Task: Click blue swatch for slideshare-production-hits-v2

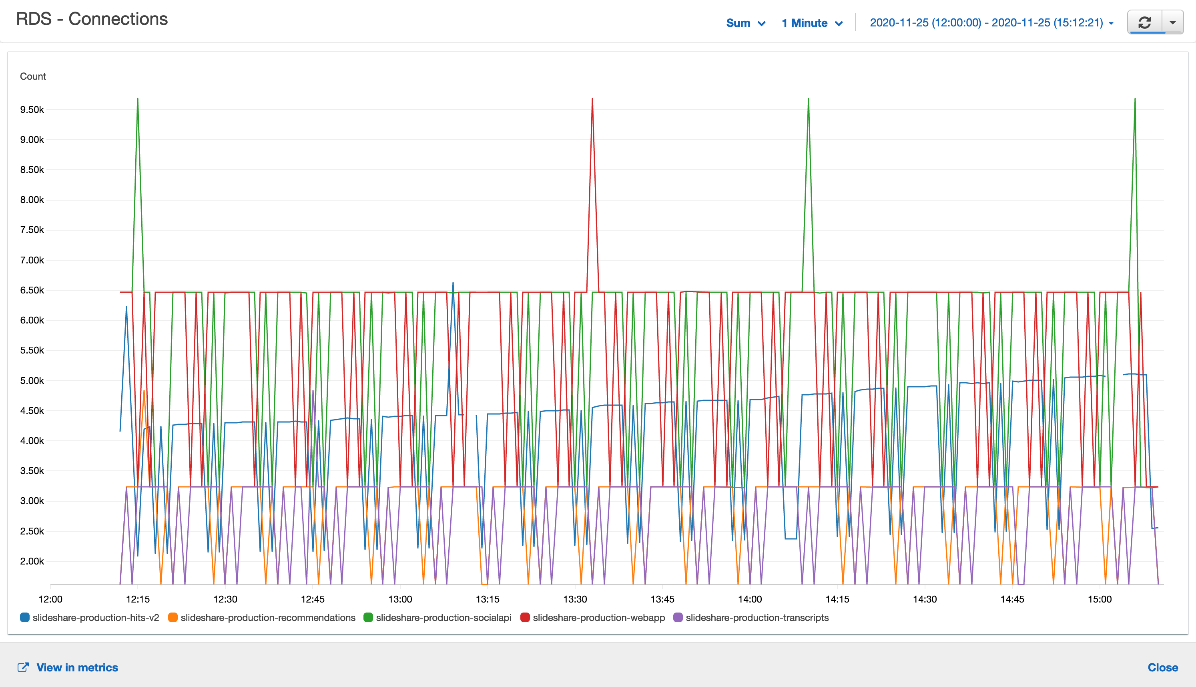Action: [25, 617]
